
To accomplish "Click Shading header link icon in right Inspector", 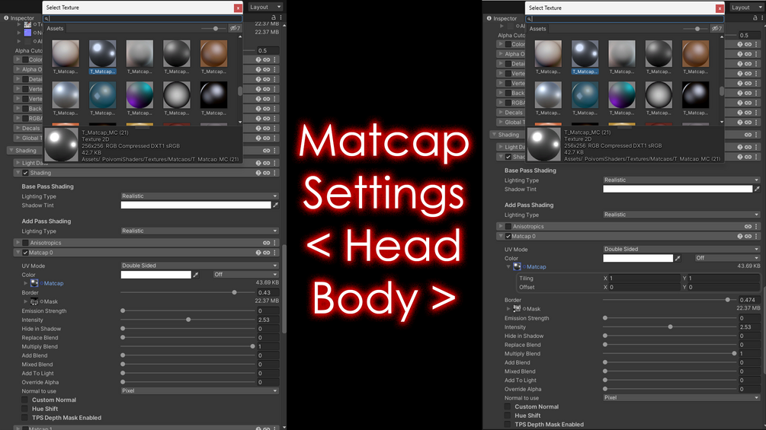I will point(748,135).
